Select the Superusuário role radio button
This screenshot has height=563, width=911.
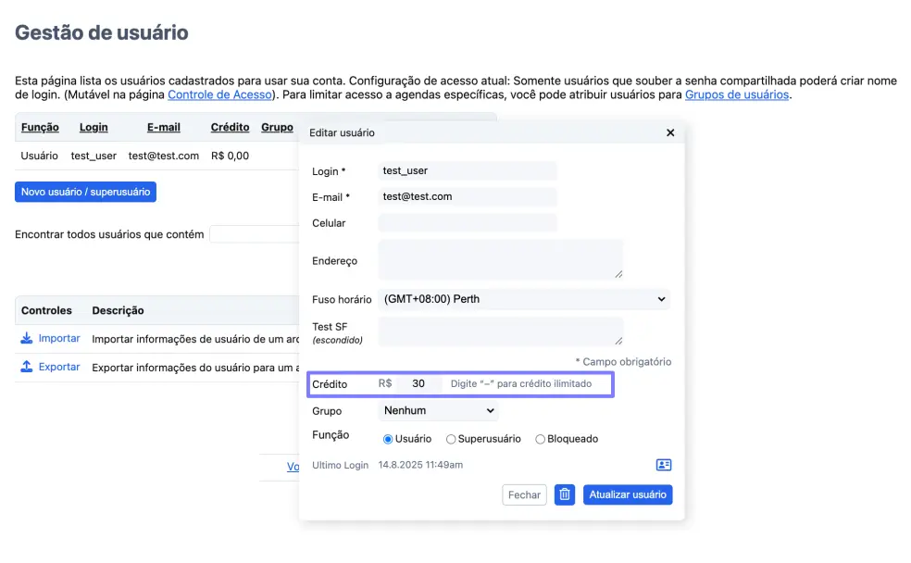tap(451, 439)
